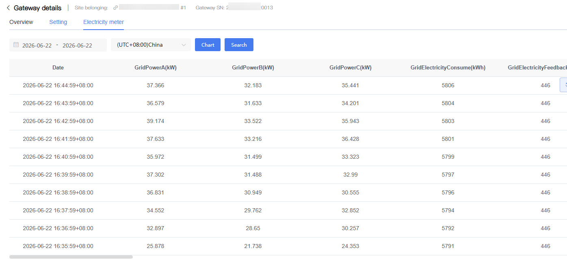567x259 pixels.
Task: Click GridPowerB value 32.183
Action: pyautogui.click(x=253, y=86)
